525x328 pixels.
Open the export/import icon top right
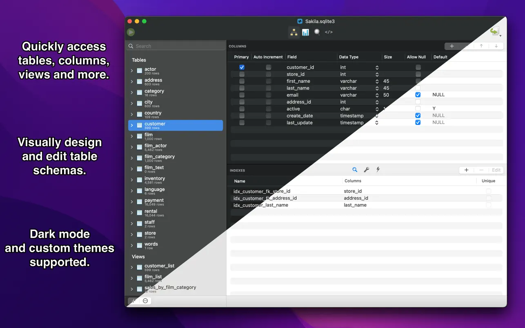point(494,31)
